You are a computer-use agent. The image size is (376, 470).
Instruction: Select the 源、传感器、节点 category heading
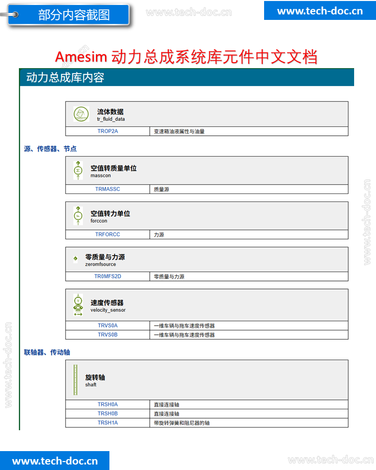pyautogui.click(x=50, y=149)
